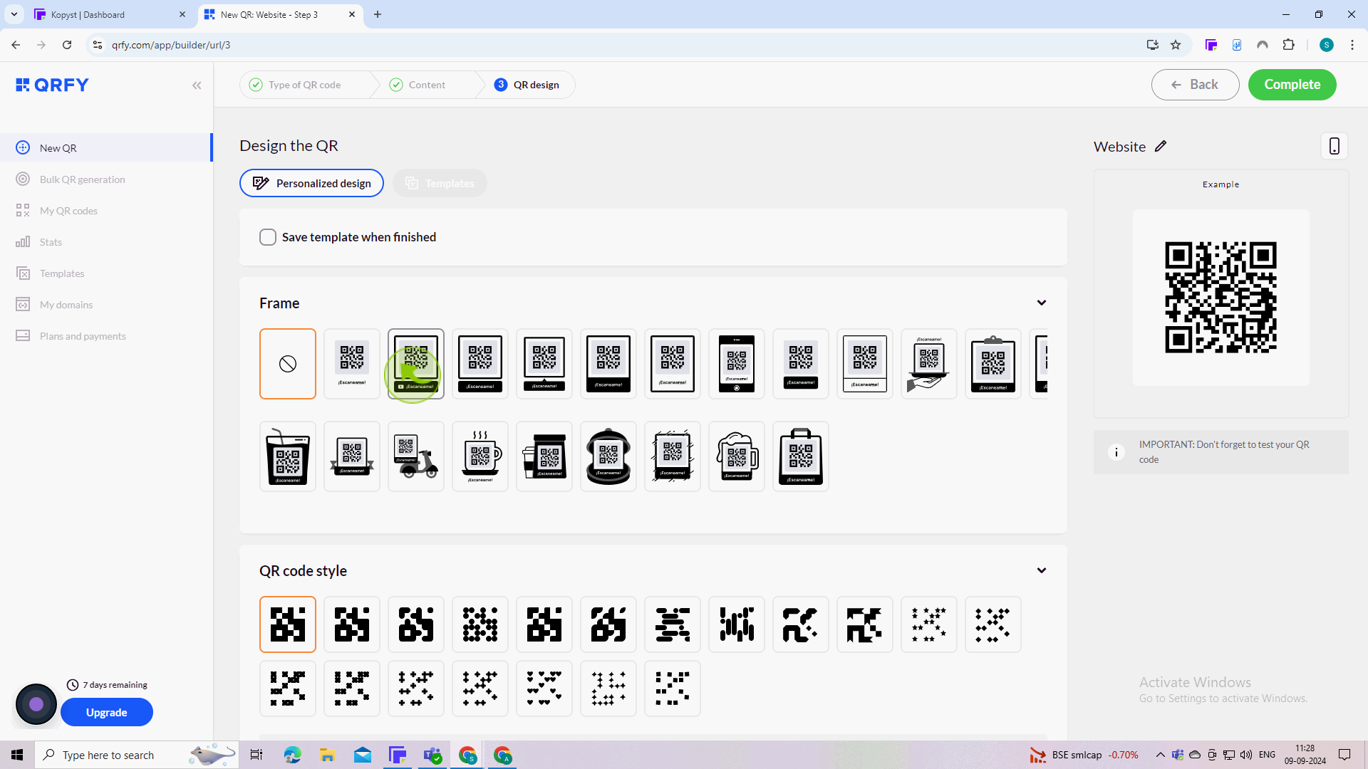Open the Windows Start menu
Screen dimensions: 1368x769
click(x=17, y=755)
